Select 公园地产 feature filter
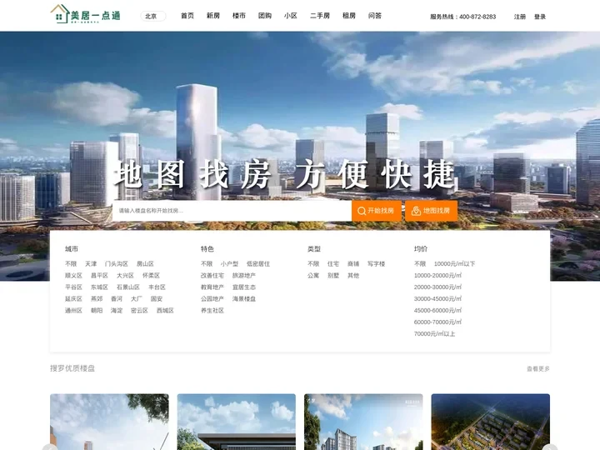Image resolution: width=600 pixels, height=450 pixels. 212,299
